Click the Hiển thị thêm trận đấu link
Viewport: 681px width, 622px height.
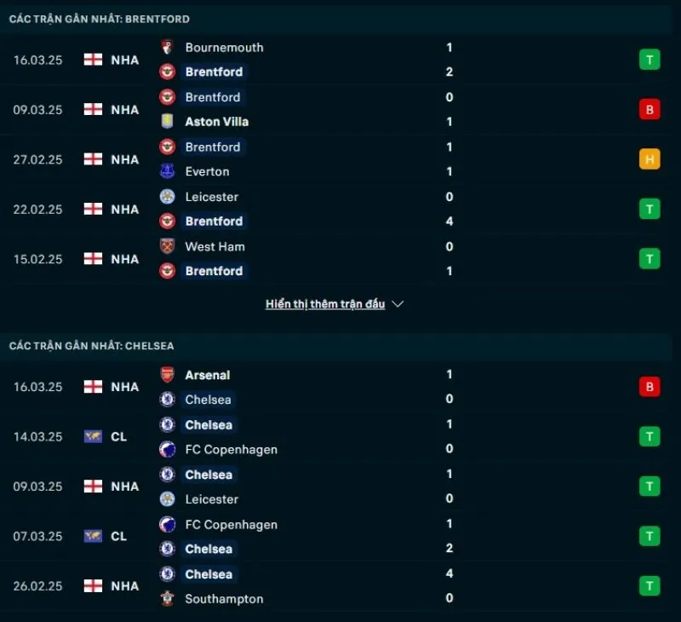click(325, 303)
